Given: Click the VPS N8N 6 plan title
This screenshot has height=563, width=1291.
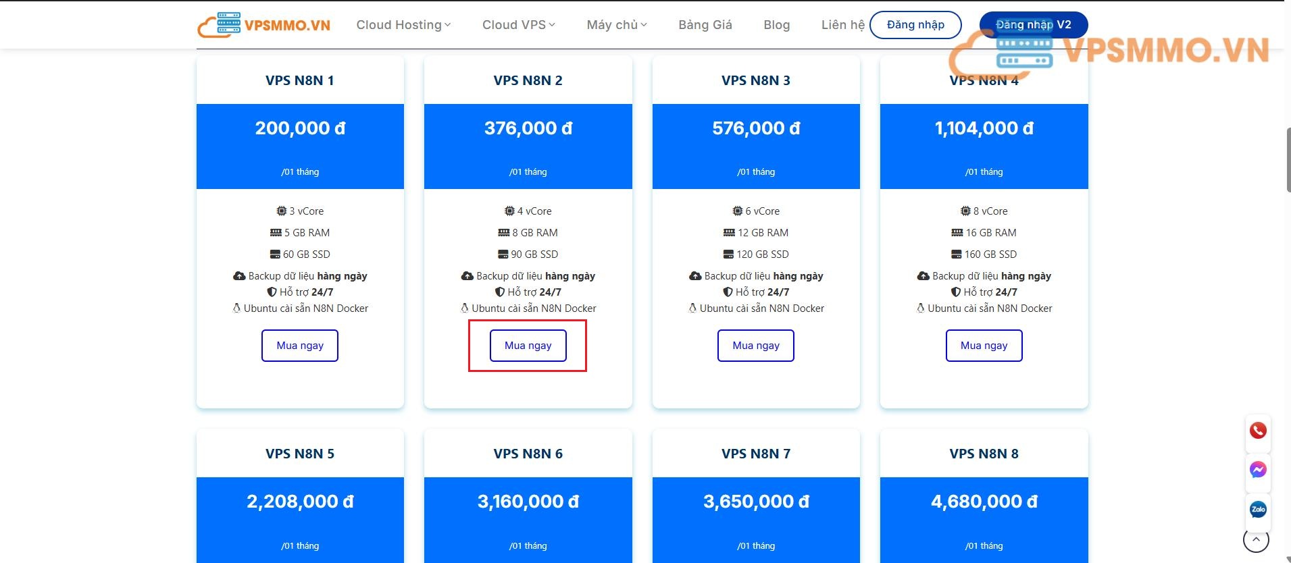Looking at the screenshot, I should (528, 454).
